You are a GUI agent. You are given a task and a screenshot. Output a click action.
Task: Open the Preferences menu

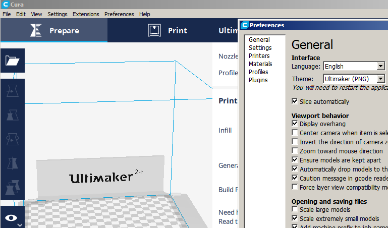click(119, 14)
